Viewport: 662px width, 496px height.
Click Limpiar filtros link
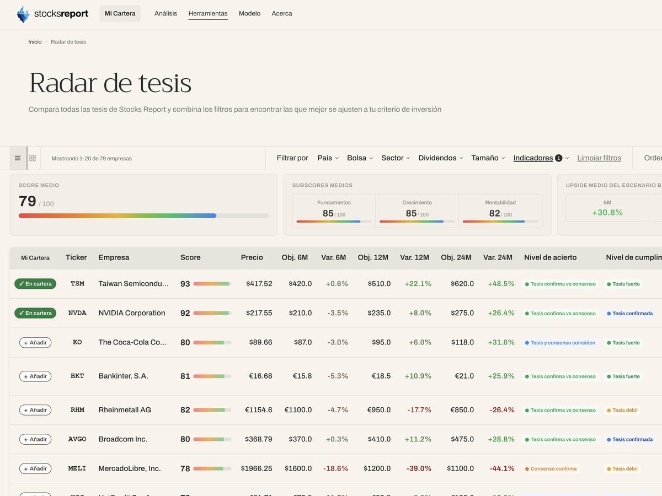pyautogui.click(x=599, y=158)
